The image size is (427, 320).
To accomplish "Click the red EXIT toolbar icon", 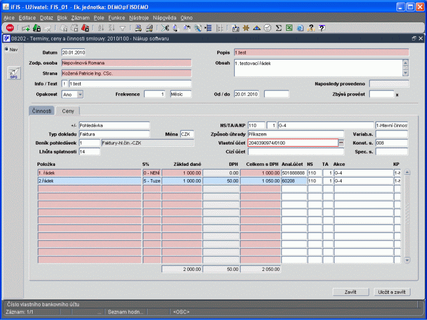I will pos(10,28).
